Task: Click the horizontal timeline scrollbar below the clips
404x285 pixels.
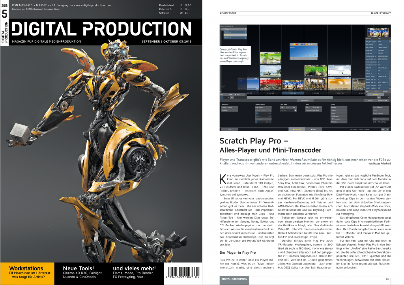Action: point(290,98)
